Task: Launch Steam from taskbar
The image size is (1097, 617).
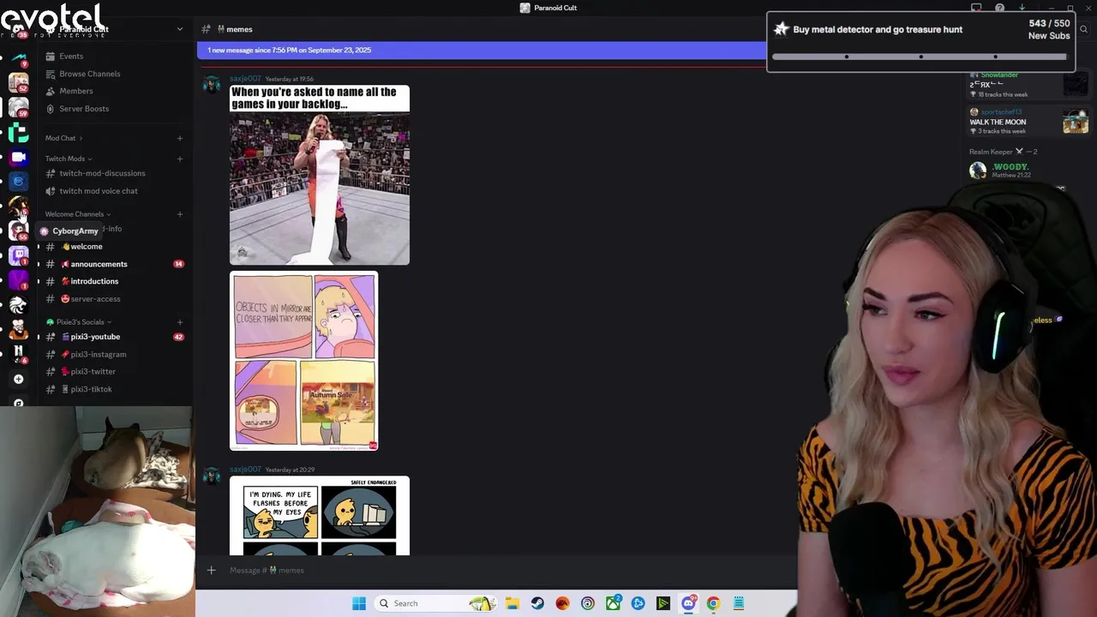Action: point(537,603)
